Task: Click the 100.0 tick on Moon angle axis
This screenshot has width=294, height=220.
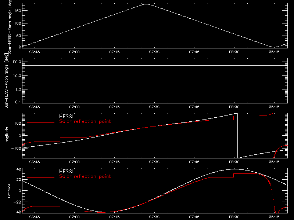Action: pos(16,62)
